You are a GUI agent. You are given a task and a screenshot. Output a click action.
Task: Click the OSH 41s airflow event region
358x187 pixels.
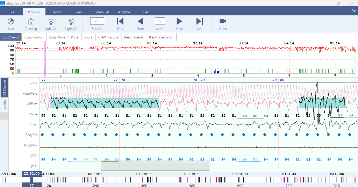click(x=105, y=103)
